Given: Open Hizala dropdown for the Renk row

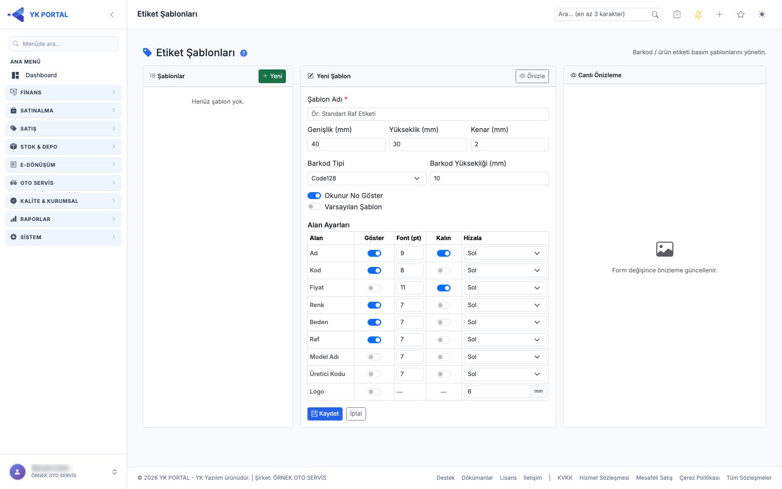Looking at the screenshot, I should pyautogui.click(x=505, y=305).
